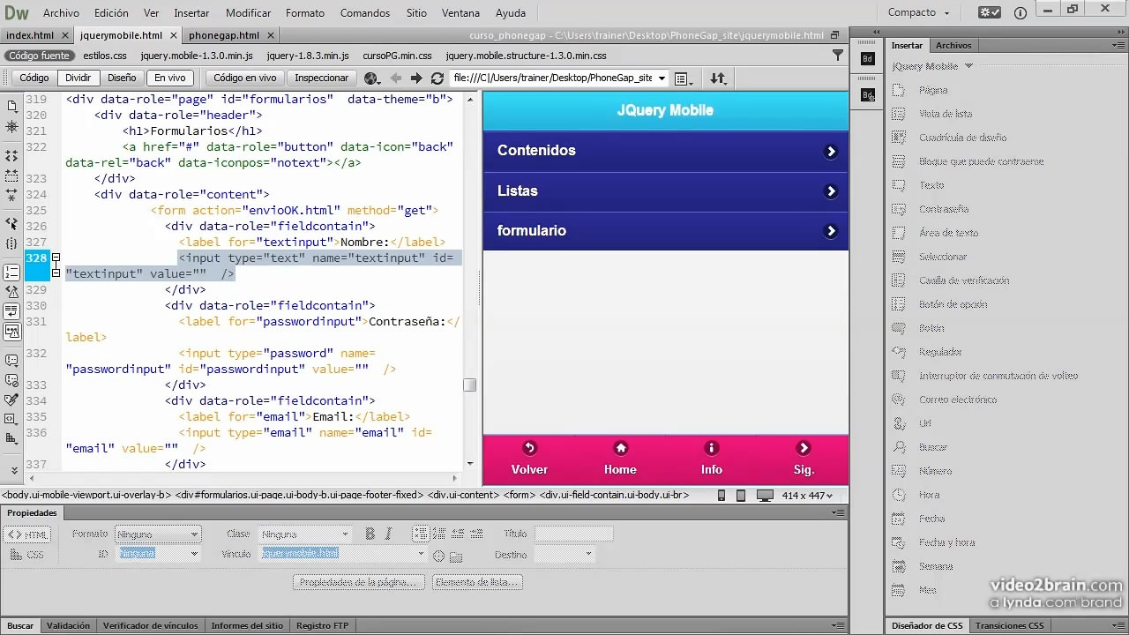Screen dimensions: 1129x635
Task: Collapse code block at line 328
Action: (x=56, y=258)
